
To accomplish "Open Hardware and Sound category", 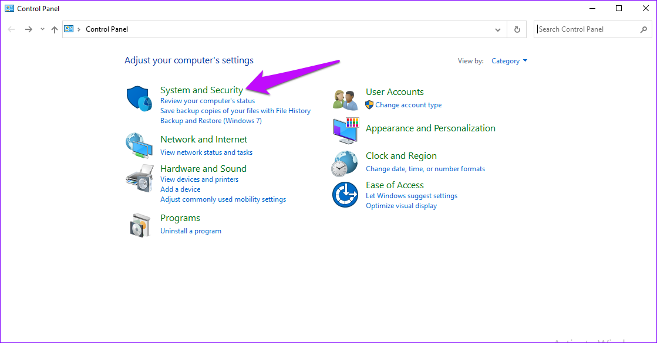I will tap(203, 169).
